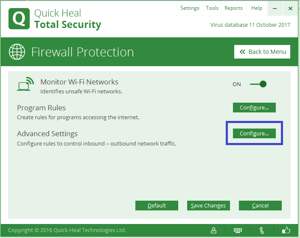Close the Quick Heal window

click(290, 8)
